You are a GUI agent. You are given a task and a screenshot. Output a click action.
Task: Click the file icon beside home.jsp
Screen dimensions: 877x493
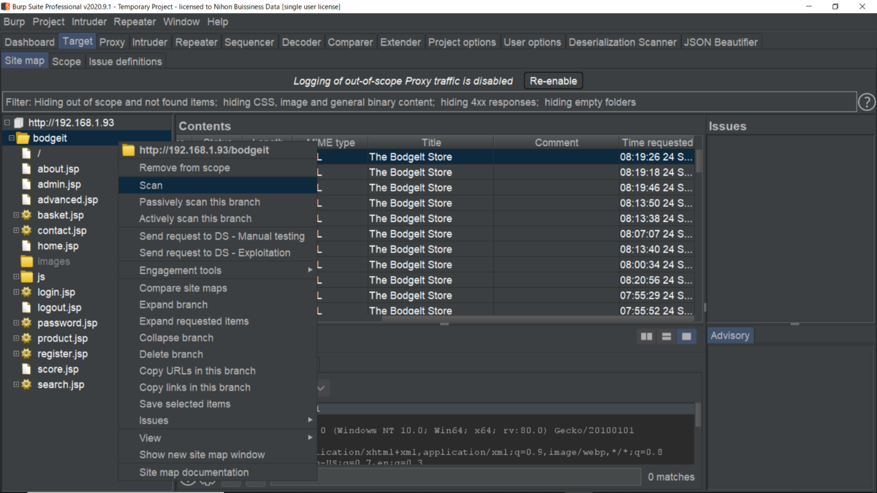point(26,245)
